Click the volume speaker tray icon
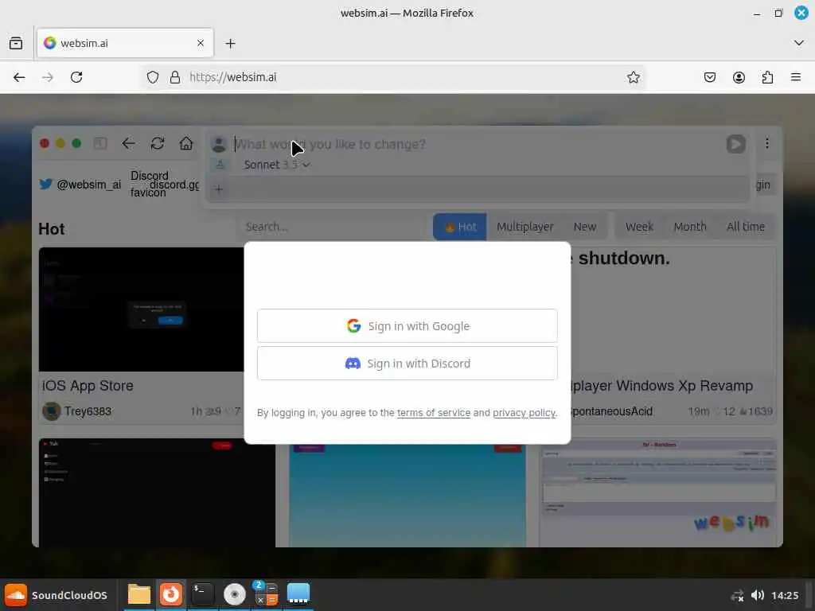The image size is (815, 611). [x=758, y=595]
